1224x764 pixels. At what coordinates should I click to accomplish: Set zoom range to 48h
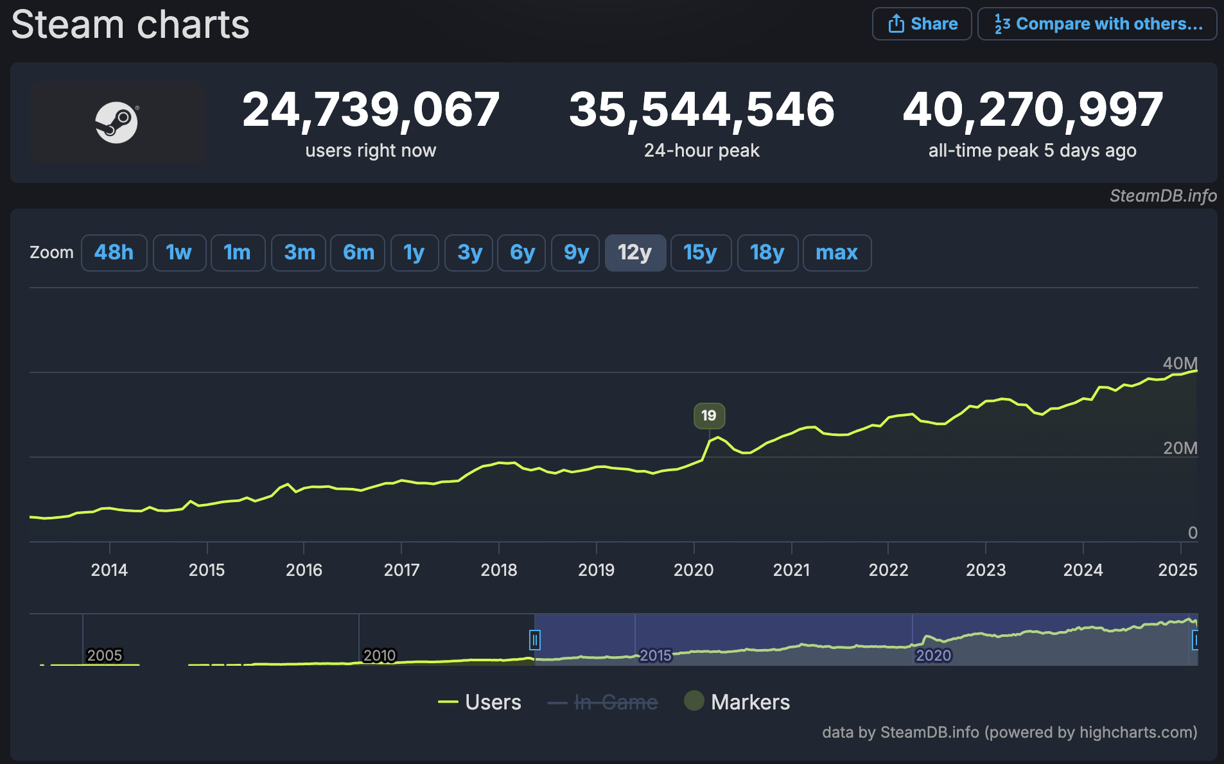point(114,252)
